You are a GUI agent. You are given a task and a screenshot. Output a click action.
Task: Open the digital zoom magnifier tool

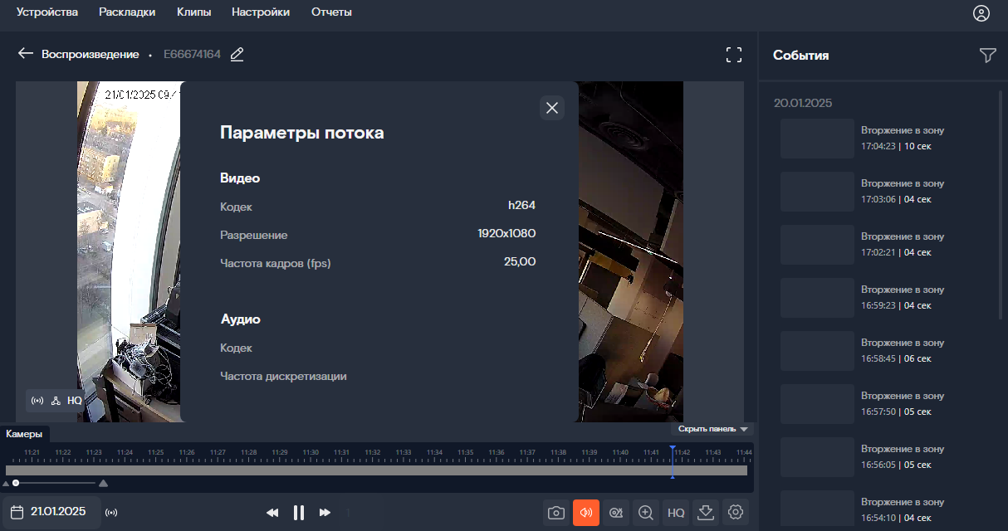point(645,513)
